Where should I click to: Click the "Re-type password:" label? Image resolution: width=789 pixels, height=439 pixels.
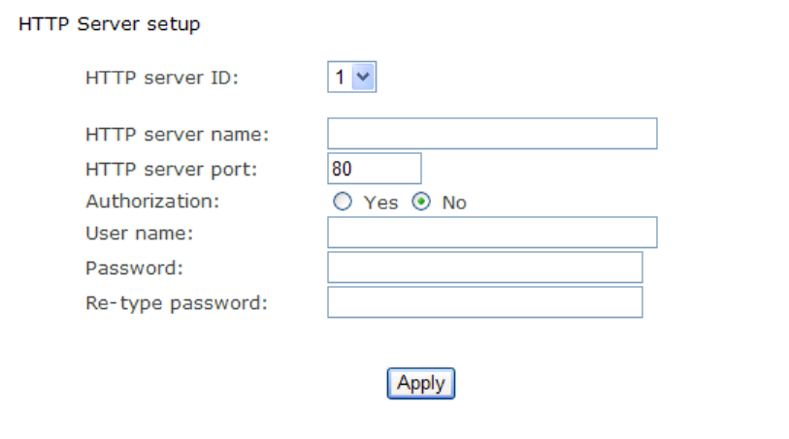coord(176,302)
